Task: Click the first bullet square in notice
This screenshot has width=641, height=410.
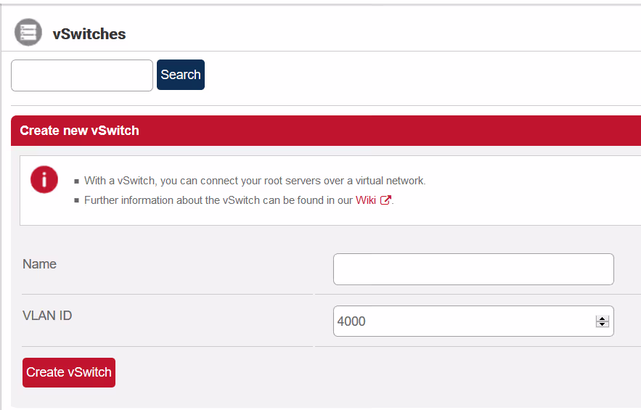Action: pos(76,181)
